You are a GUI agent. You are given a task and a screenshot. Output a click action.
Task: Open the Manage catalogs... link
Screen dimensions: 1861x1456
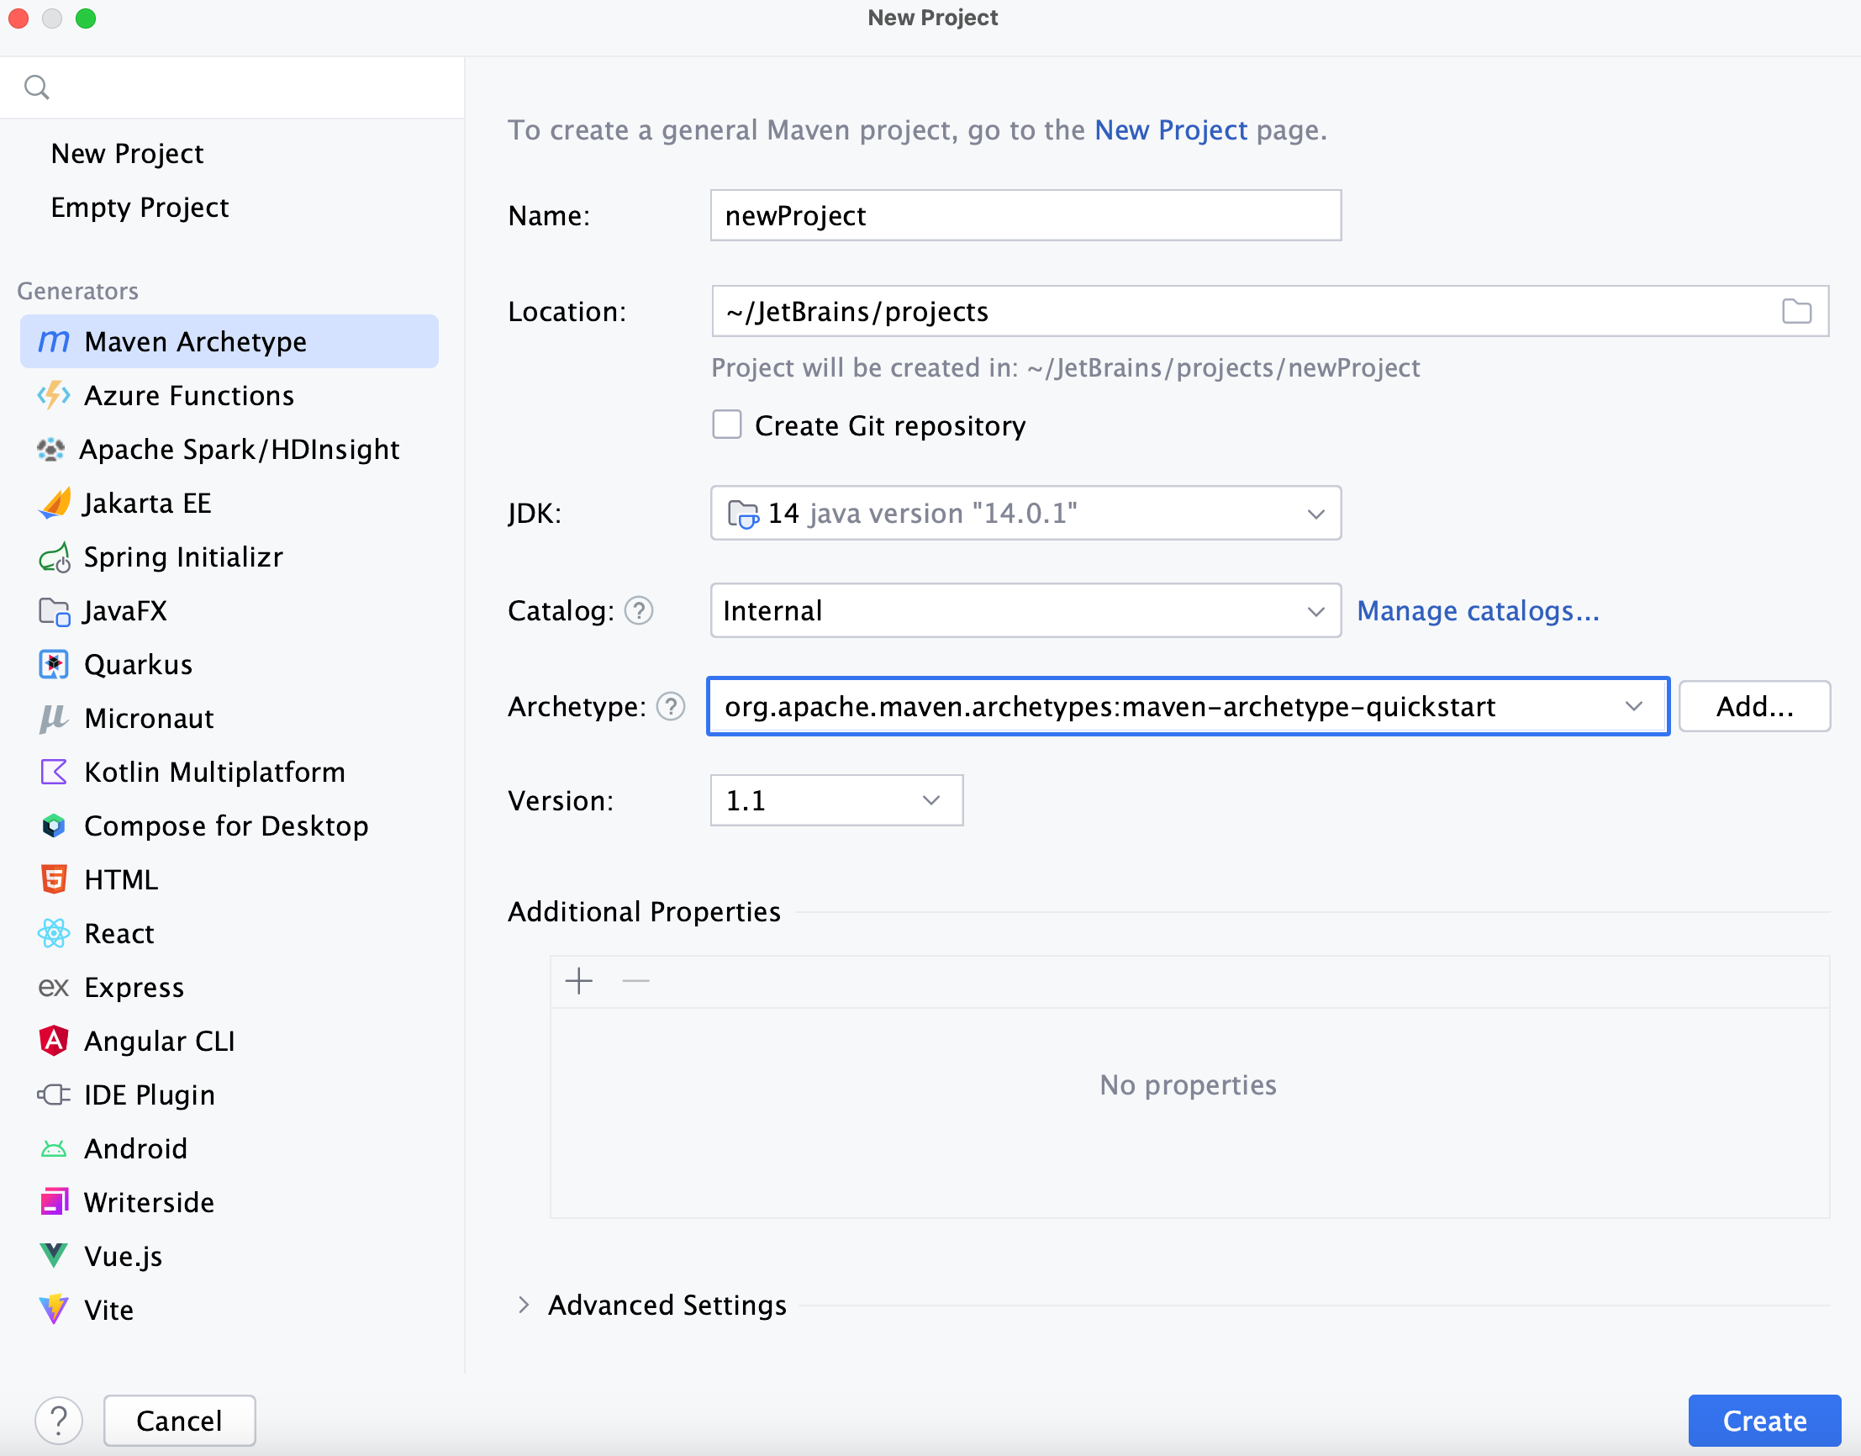[x=1479, y=611]
